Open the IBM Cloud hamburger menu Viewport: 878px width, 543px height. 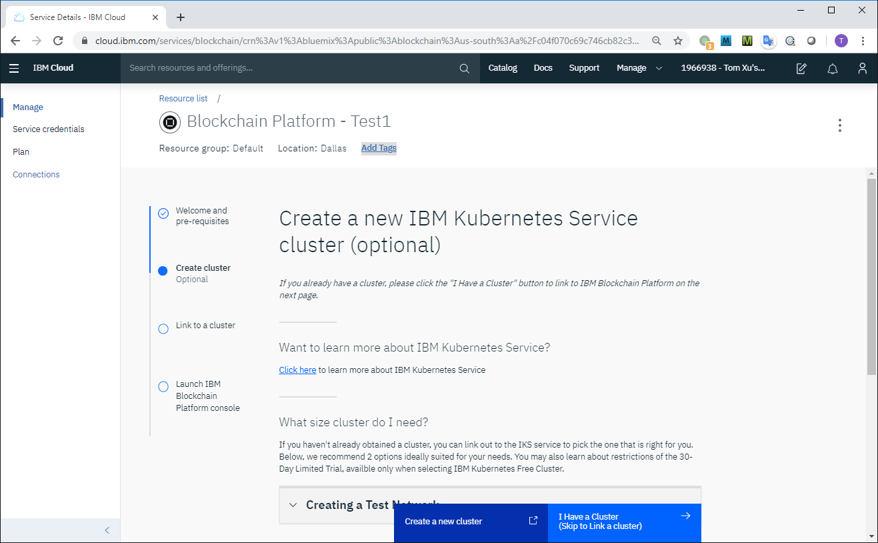point(14,68)
